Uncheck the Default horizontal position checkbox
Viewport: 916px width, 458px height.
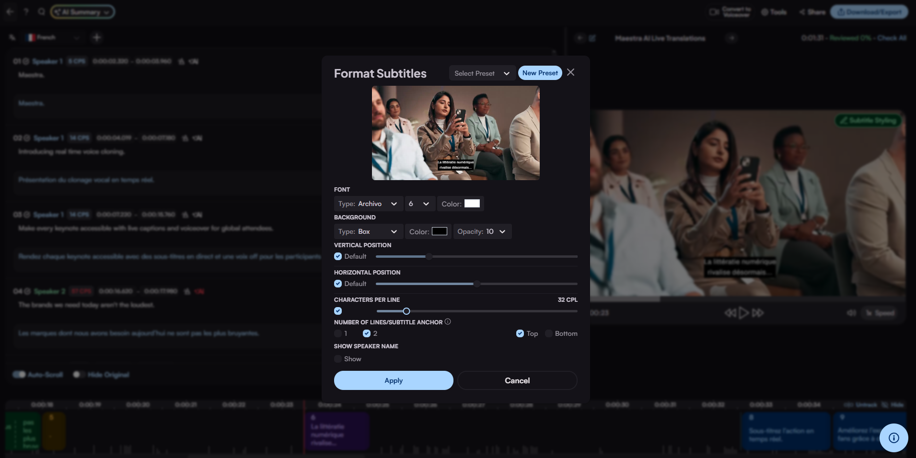[x=338, y=284]
